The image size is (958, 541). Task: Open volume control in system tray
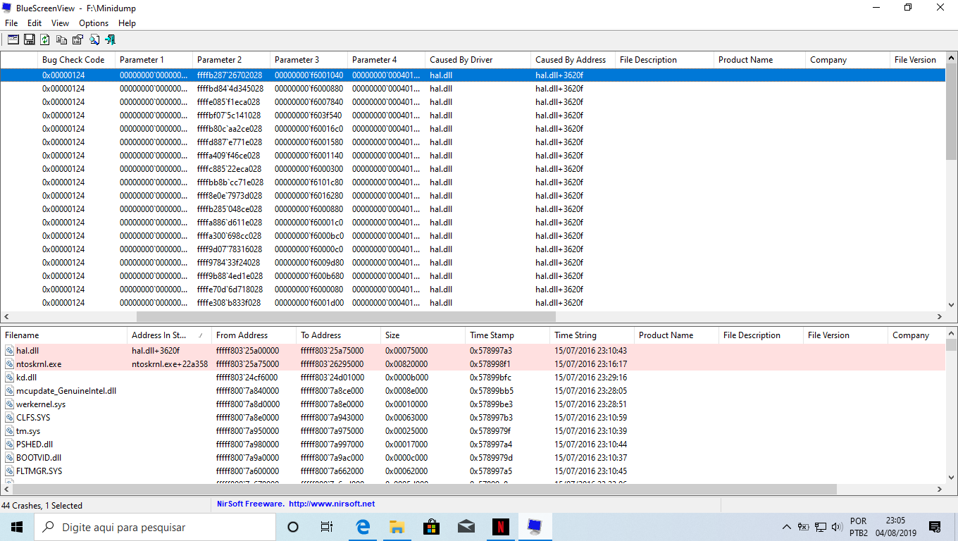(837, 527)
